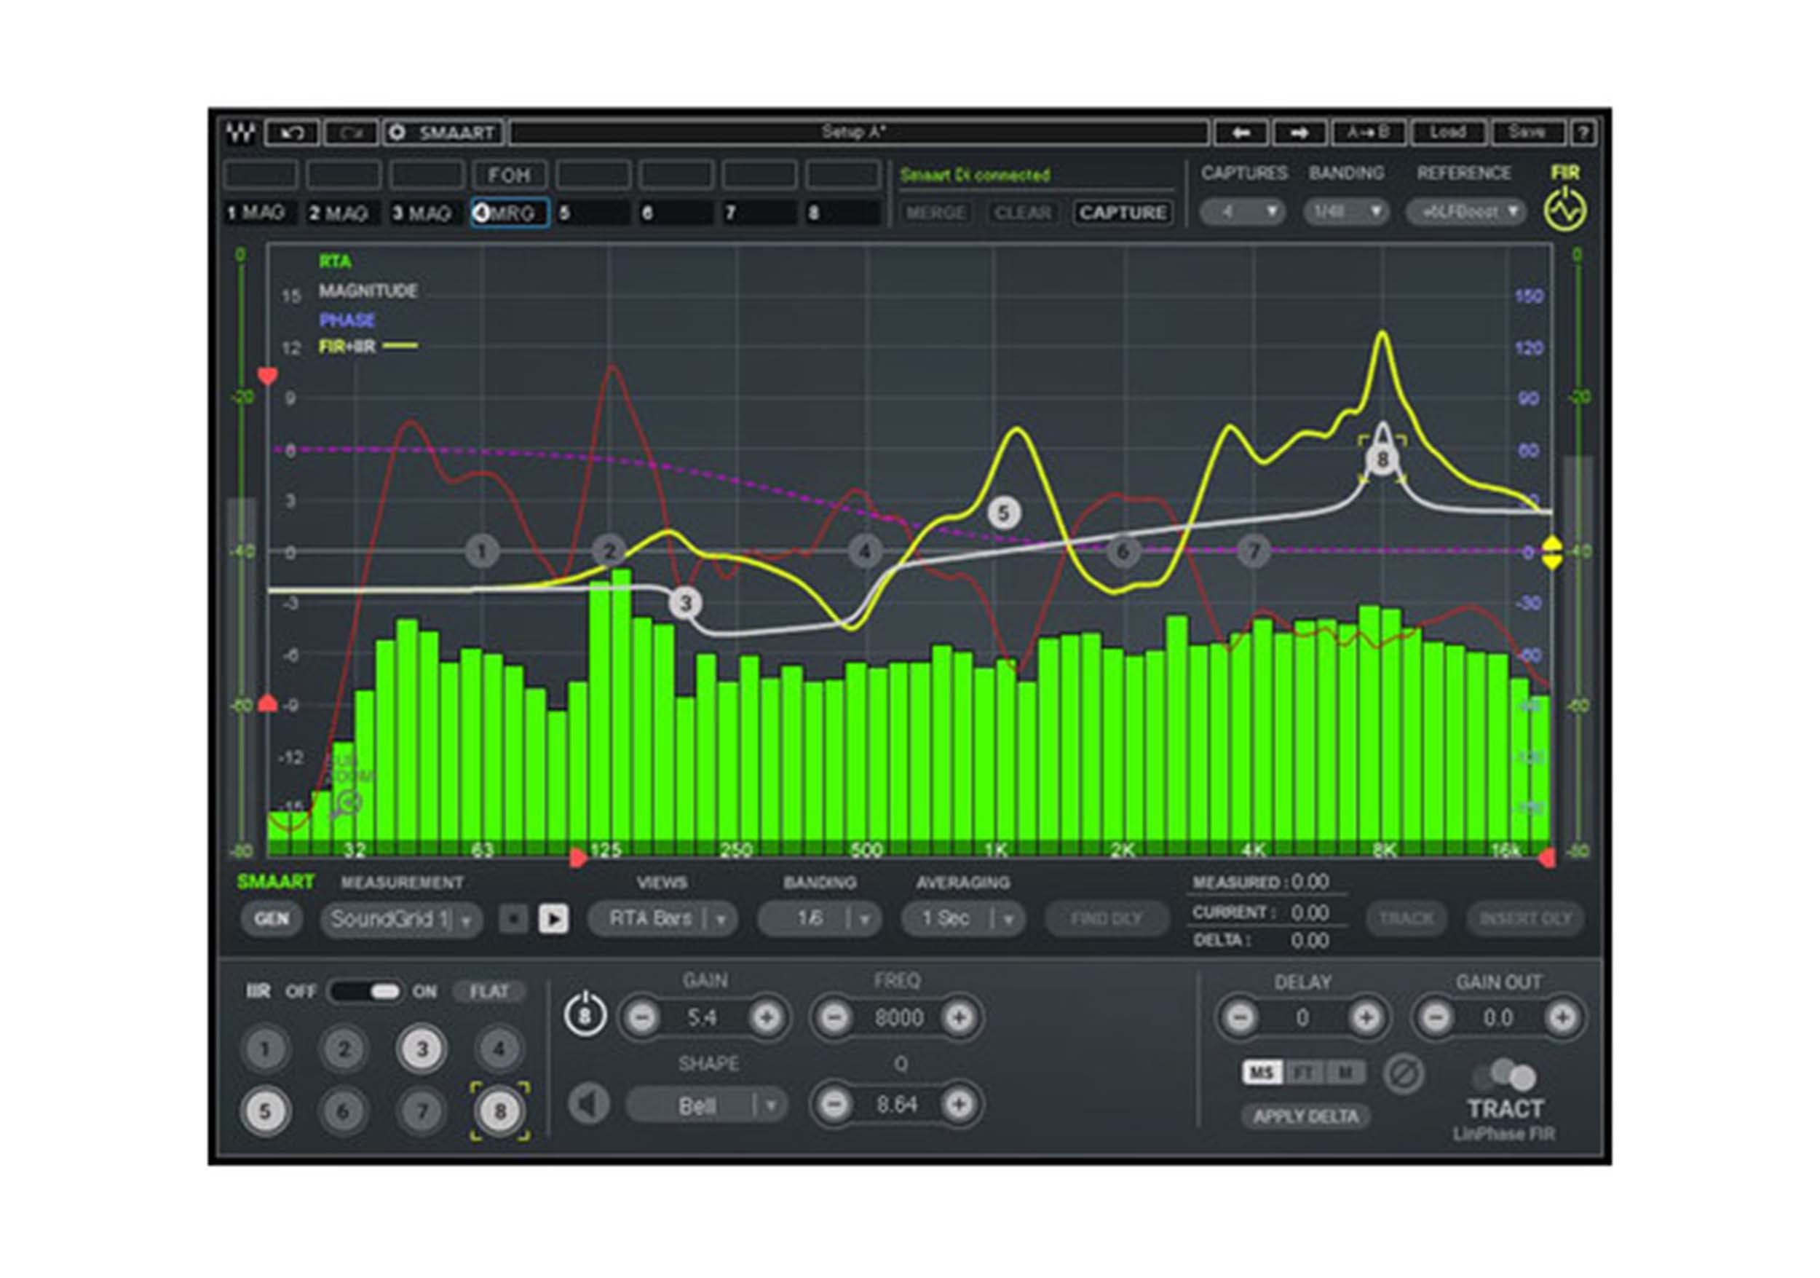Click the FOH capture name field
This screenshot has width=1820, height=1278.
click(x=510, y=175)
